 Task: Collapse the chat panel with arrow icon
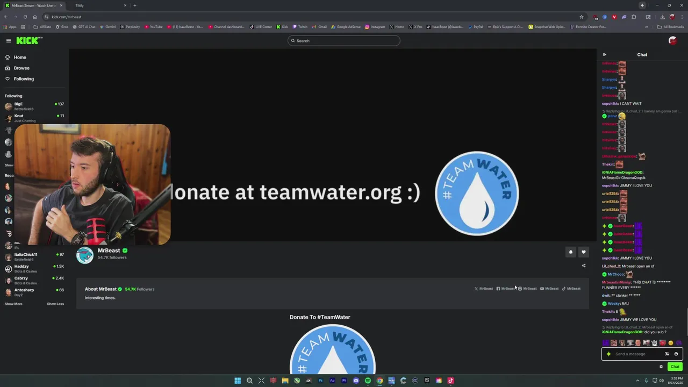pyautogui.click(x=604, y=55)
